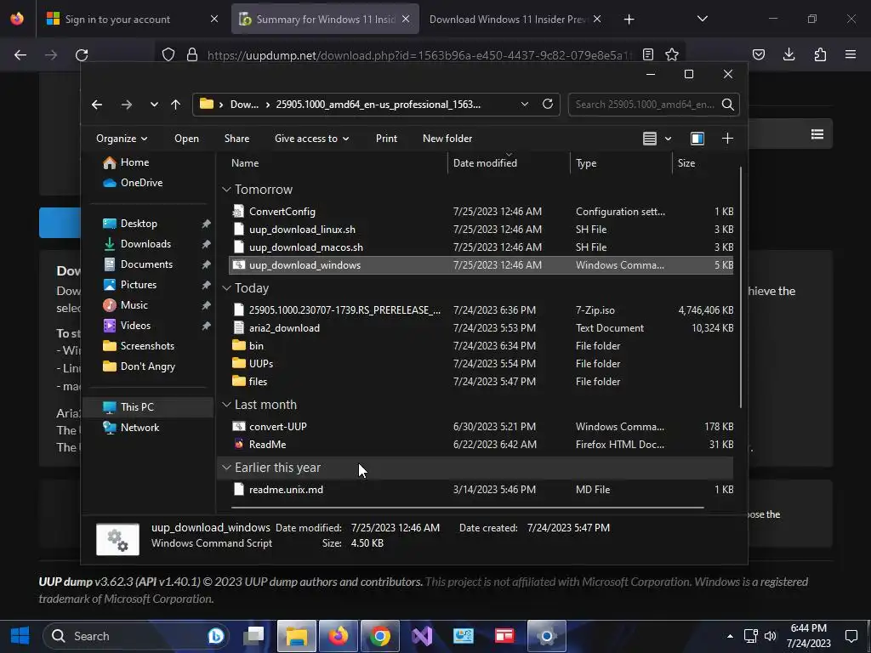
Task: Select ConvertConfig file
Action: (x=282, y=212)
